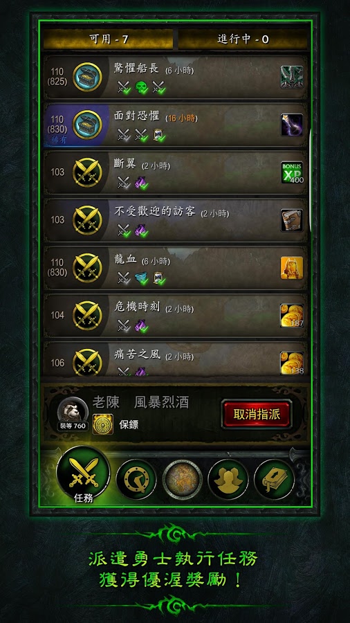Tap the boots reward icon for 不受歡迎的訪客
350x623 pixels.
pos(292,220)
